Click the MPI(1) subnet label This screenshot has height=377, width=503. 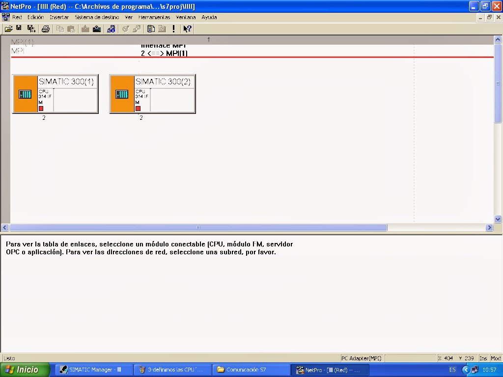point(23,42)
